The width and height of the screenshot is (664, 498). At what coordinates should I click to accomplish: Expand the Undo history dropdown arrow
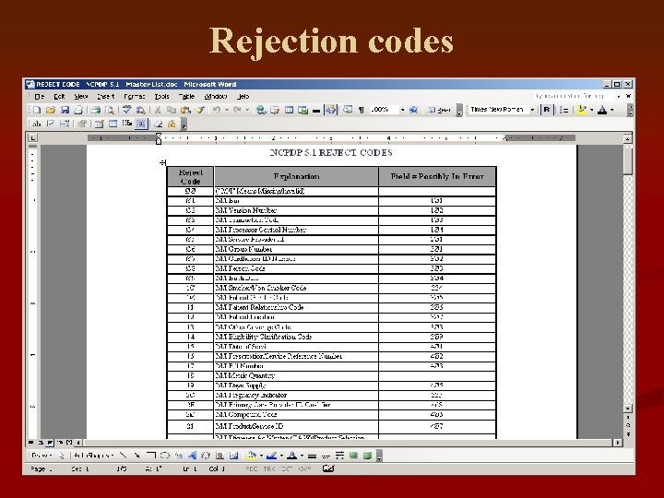227,110
